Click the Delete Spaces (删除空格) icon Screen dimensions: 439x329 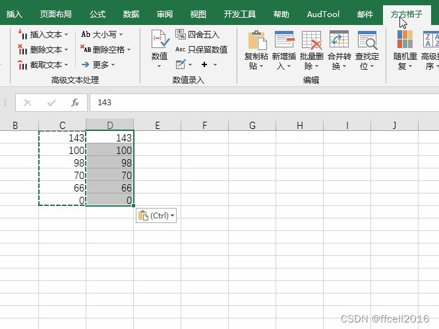click(x=86, y=49)
